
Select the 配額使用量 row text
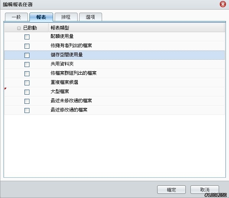pos(62,36)
